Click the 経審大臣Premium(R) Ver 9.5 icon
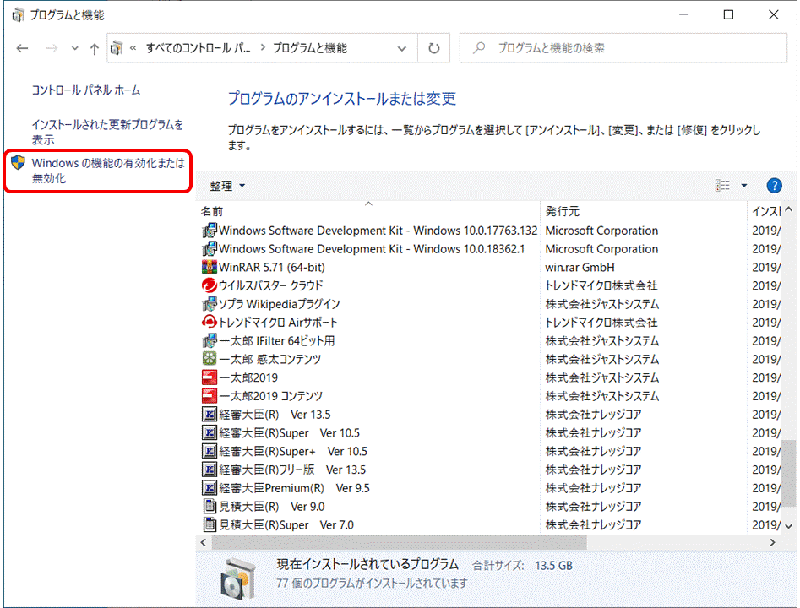 tap(210, 487)
